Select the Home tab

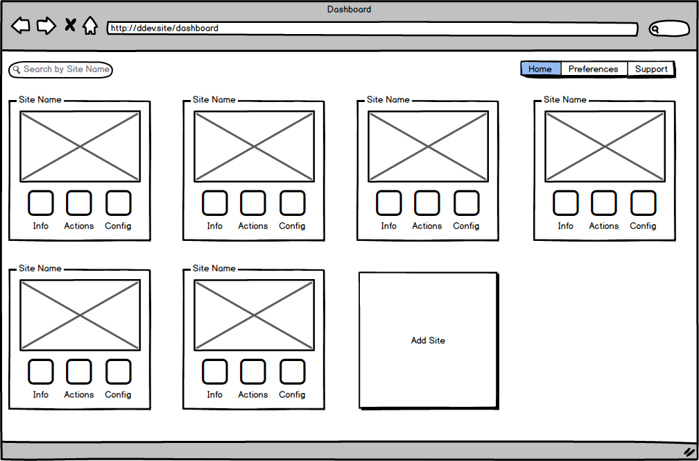[540, 69]
